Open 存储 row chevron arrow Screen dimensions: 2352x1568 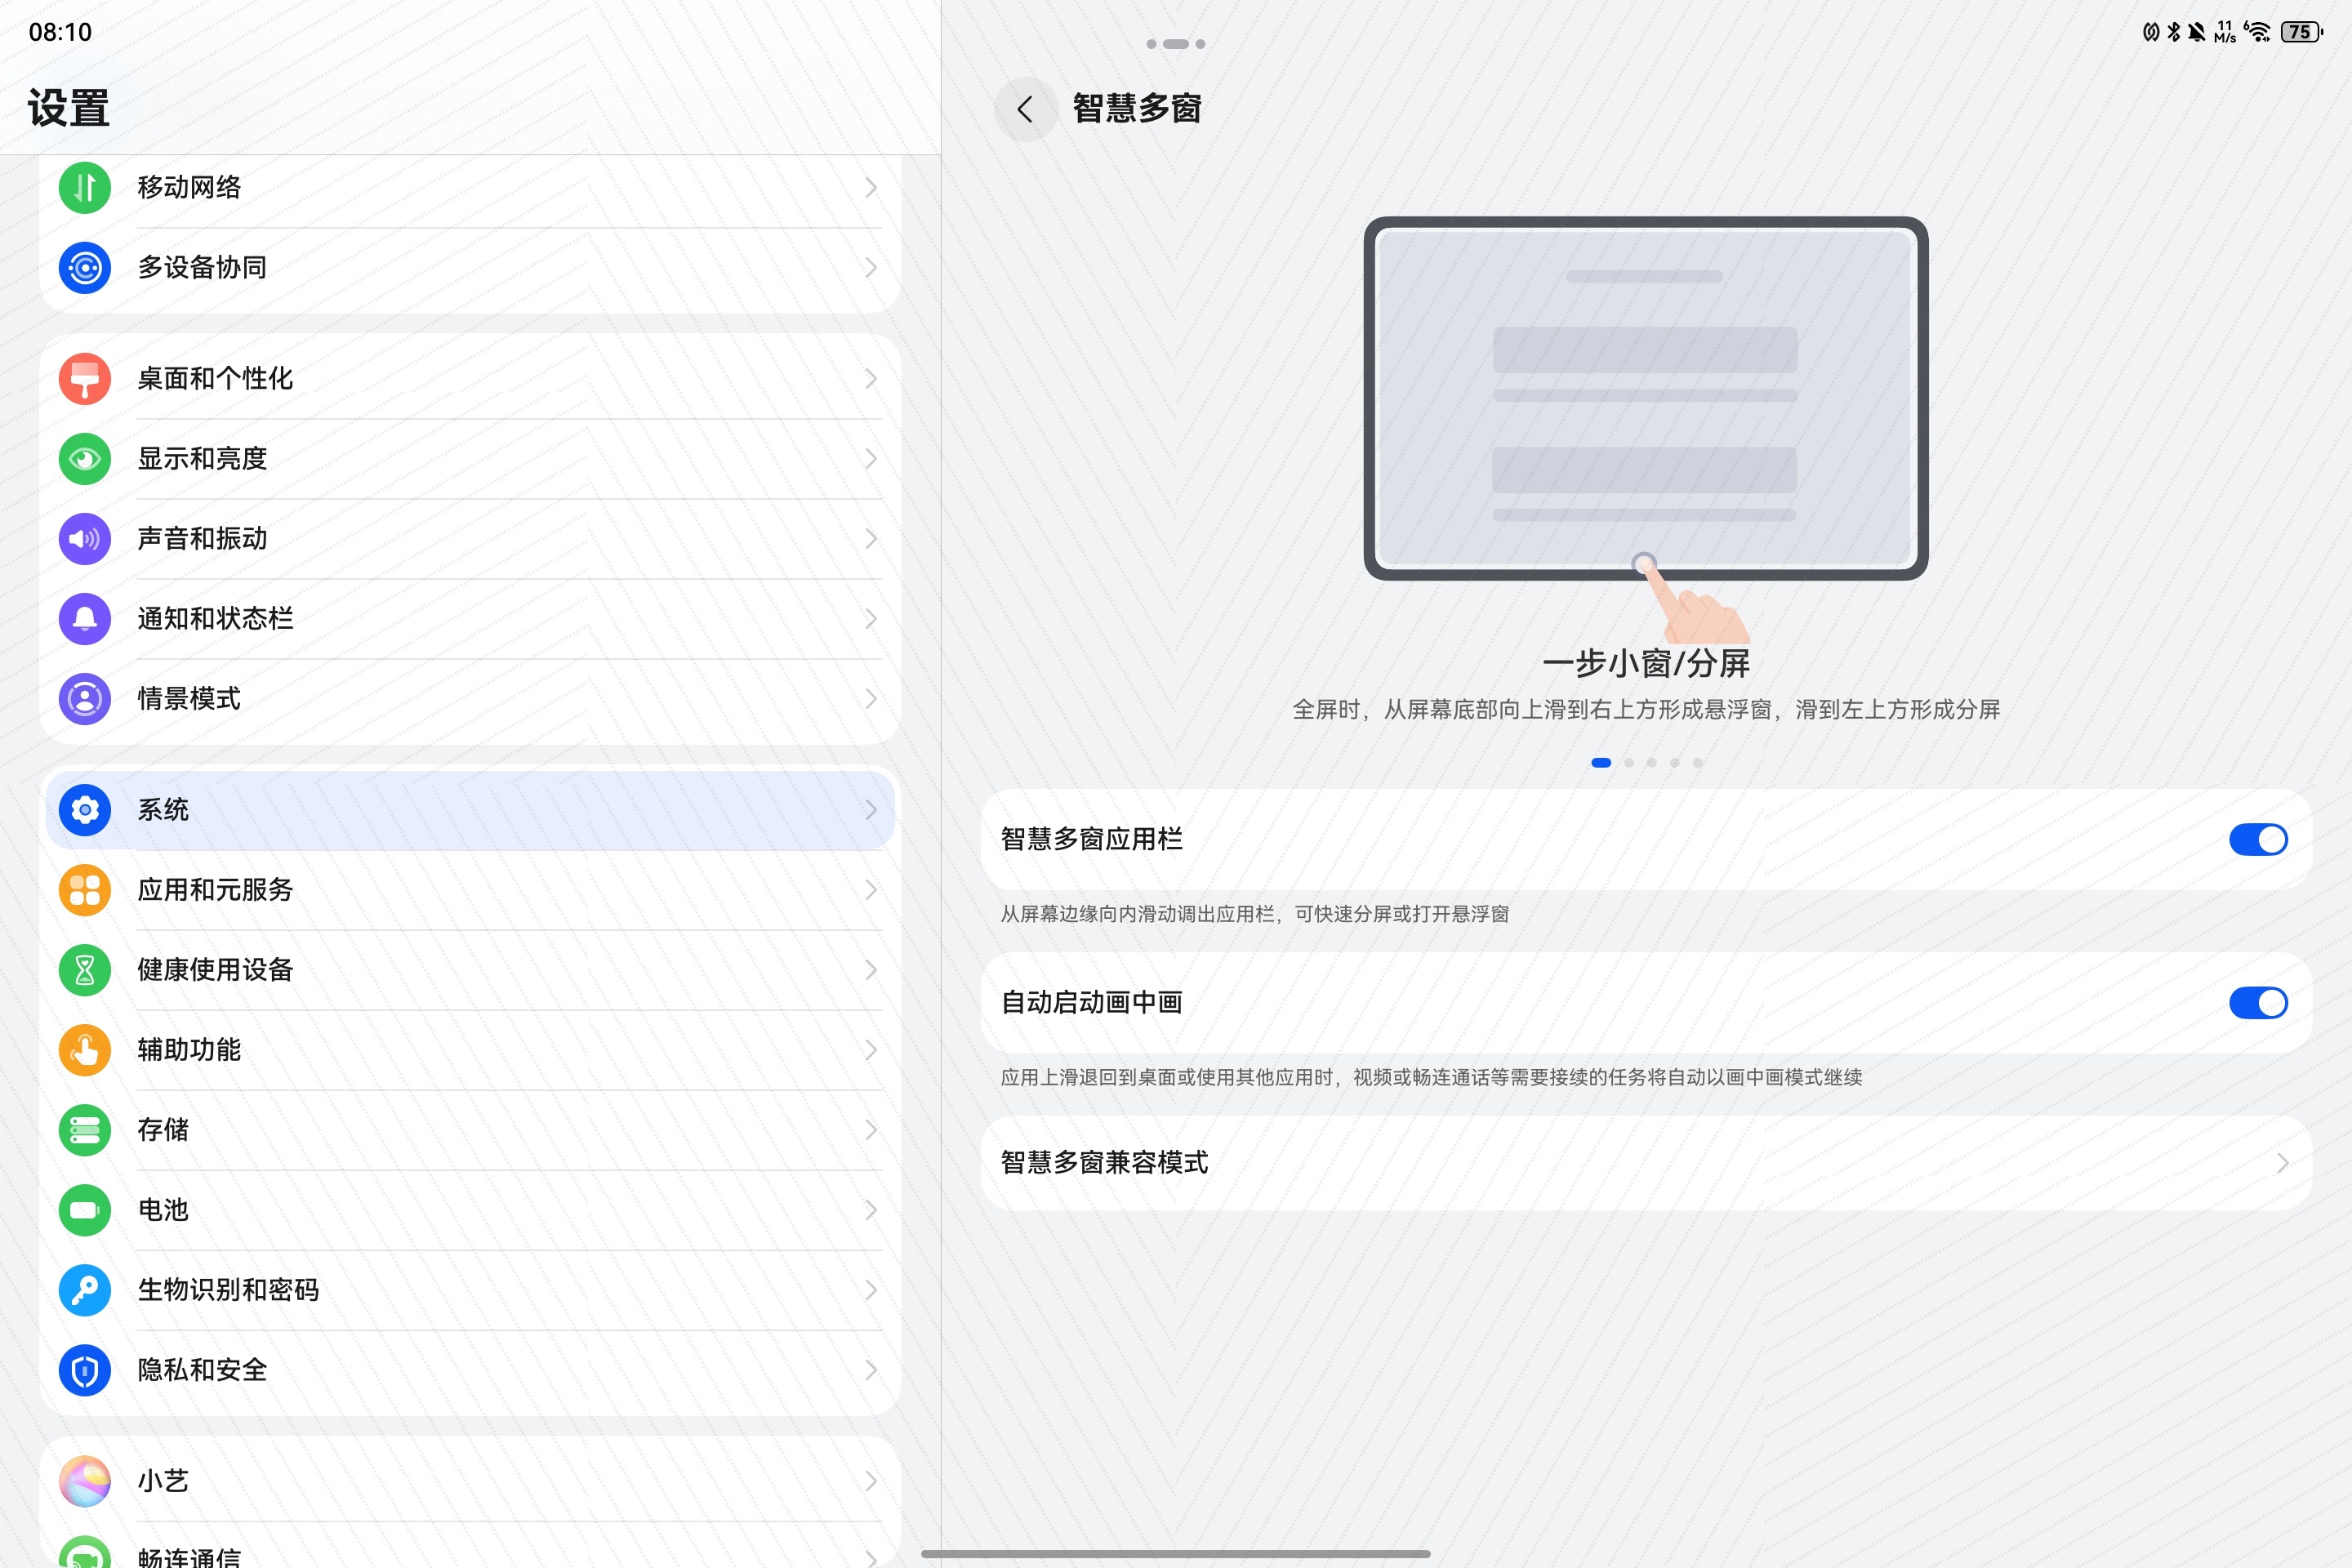pyautogui.click(x=870, y=1129)
